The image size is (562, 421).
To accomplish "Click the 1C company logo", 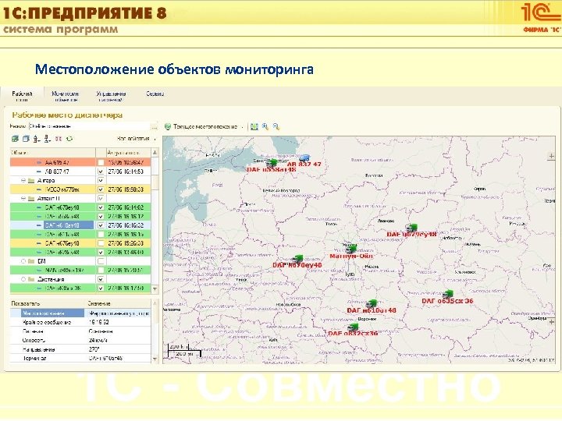I will pyautogui.click(x=541, y=17).
